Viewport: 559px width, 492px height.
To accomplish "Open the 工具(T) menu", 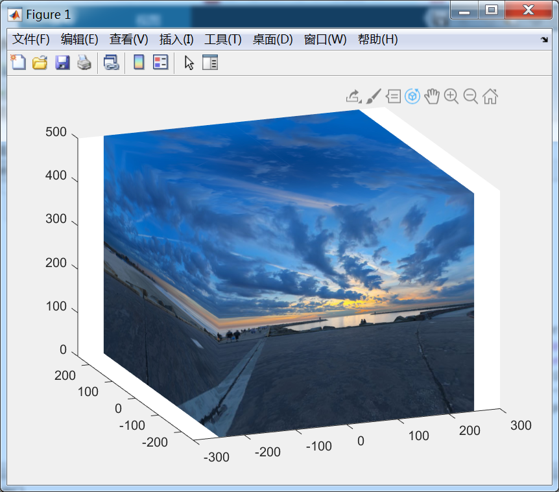I will [223, 39].
